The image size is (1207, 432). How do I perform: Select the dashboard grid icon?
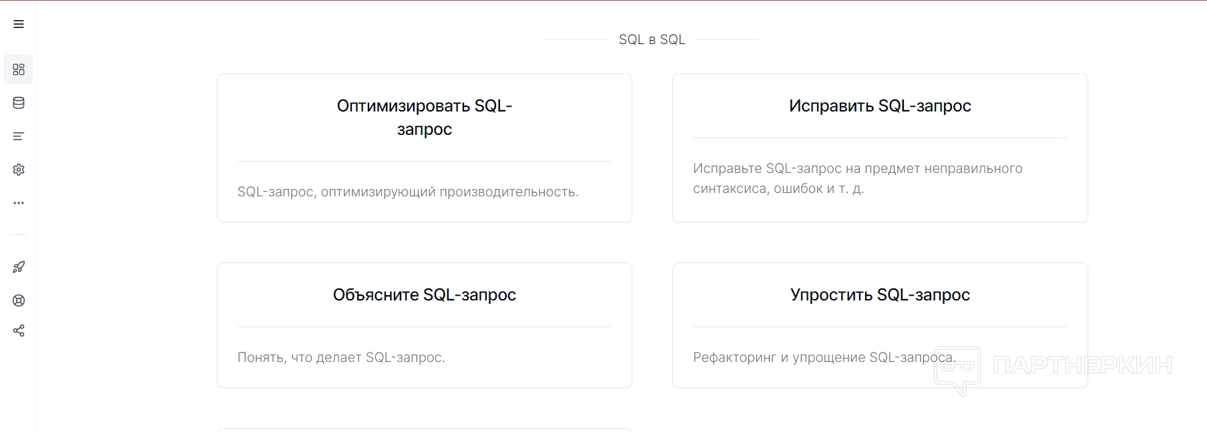click(19, 69)
